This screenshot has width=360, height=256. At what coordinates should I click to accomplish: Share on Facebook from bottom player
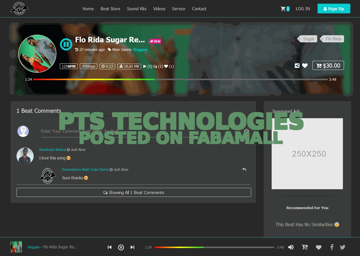tap(332, 247)
